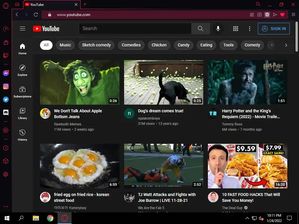Open YouTube settings three-dot menu
The image size is (299, 224).
pyautogui.click(x=249, y=29)
